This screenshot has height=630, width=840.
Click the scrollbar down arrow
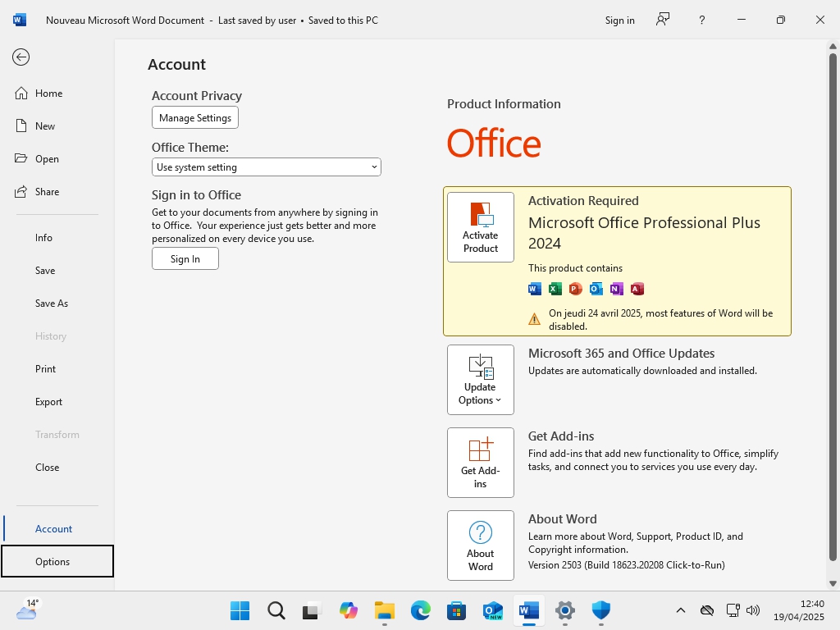point(833,583)
